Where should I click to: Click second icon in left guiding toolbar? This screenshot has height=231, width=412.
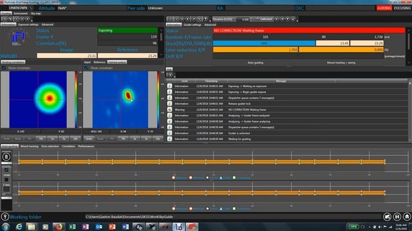[10, 19]
